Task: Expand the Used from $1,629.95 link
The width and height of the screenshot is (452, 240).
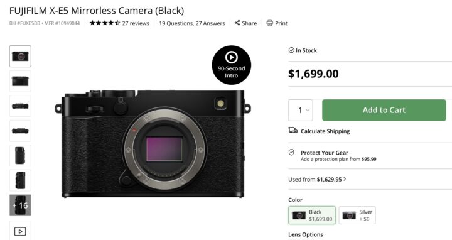Action: click(x=317, y=179)
